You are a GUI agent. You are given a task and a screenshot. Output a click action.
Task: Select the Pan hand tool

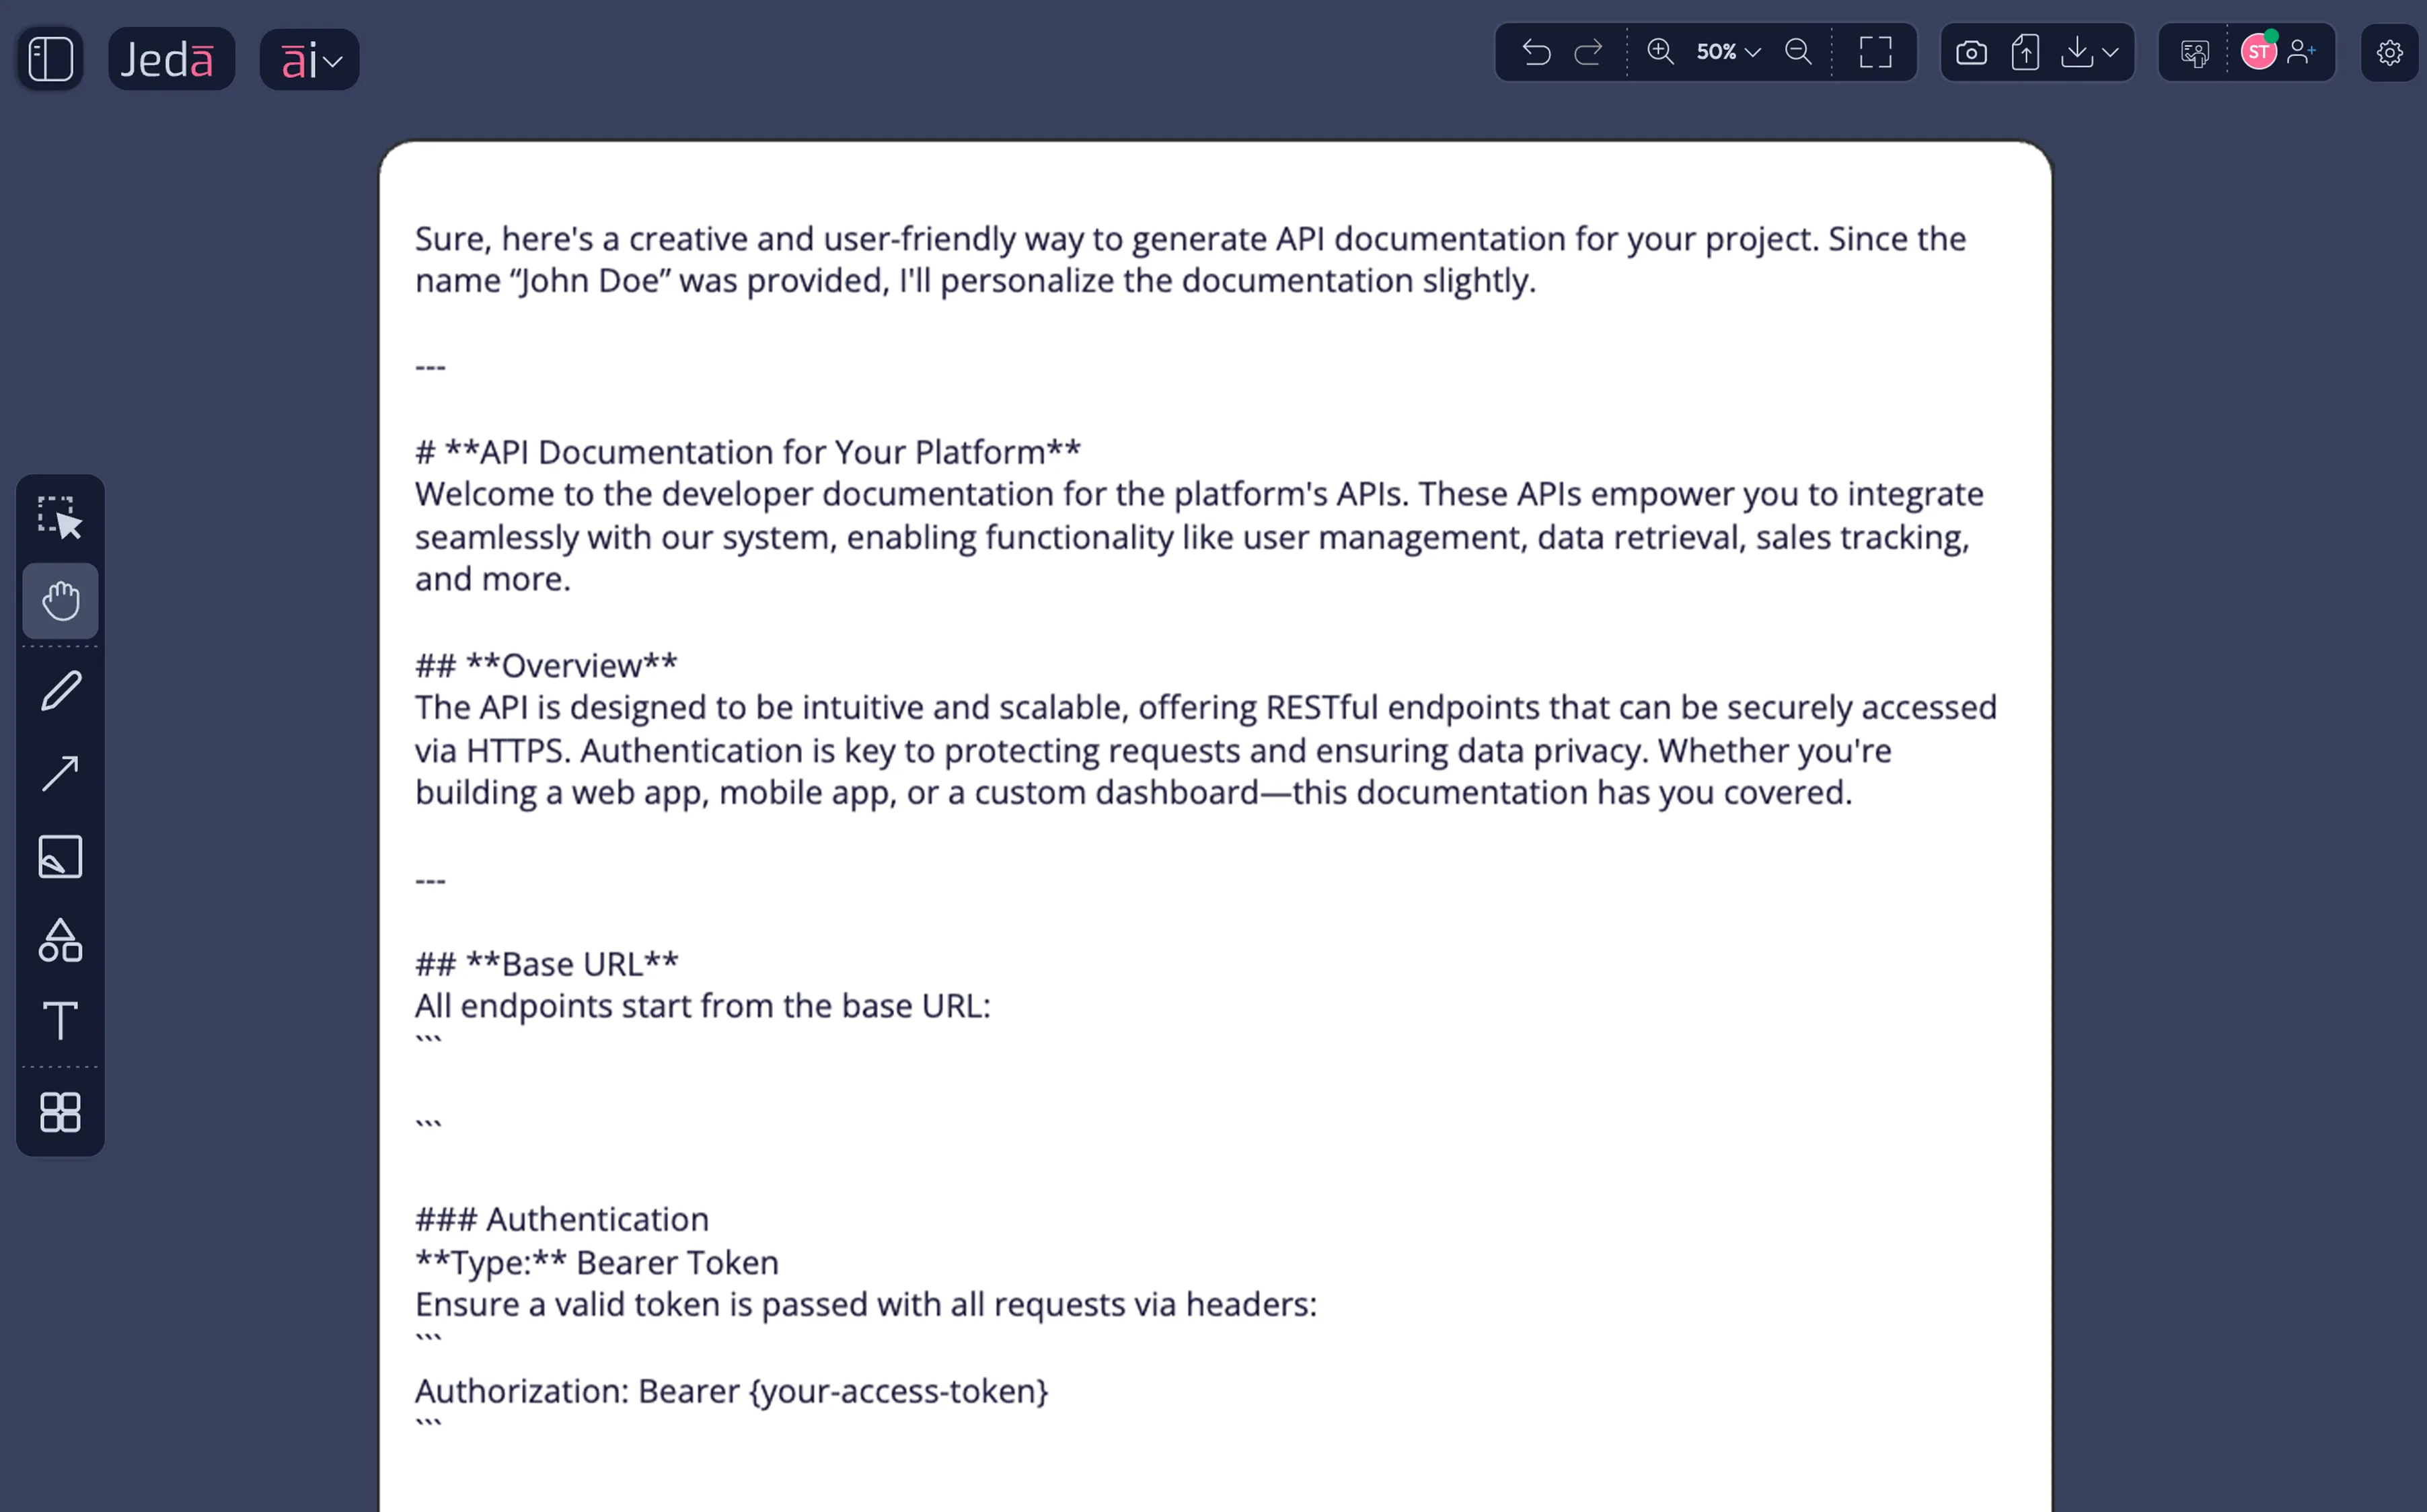pos(60,600)
